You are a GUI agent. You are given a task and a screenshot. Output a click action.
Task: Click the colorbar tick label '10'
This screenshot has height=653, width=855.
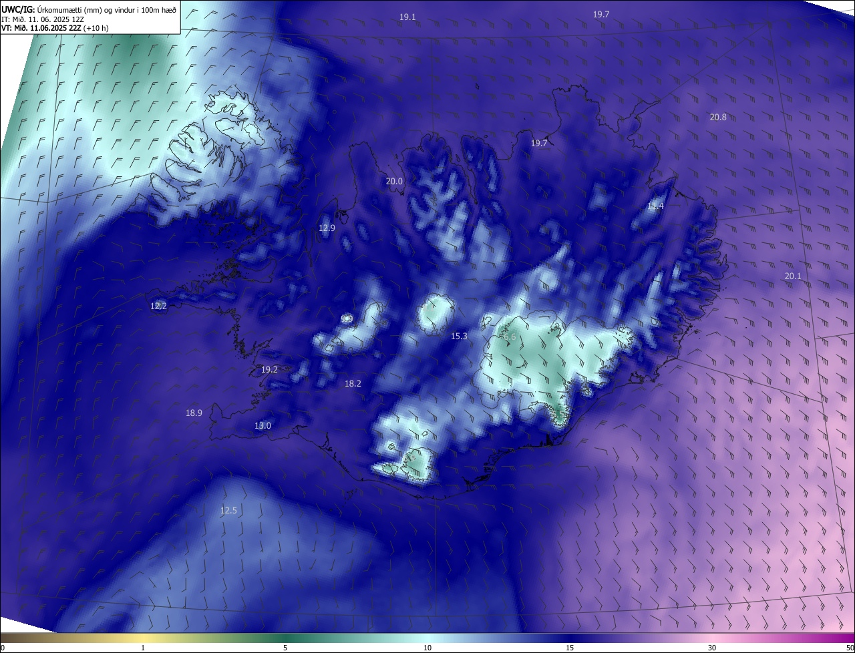tap(427, 648)
